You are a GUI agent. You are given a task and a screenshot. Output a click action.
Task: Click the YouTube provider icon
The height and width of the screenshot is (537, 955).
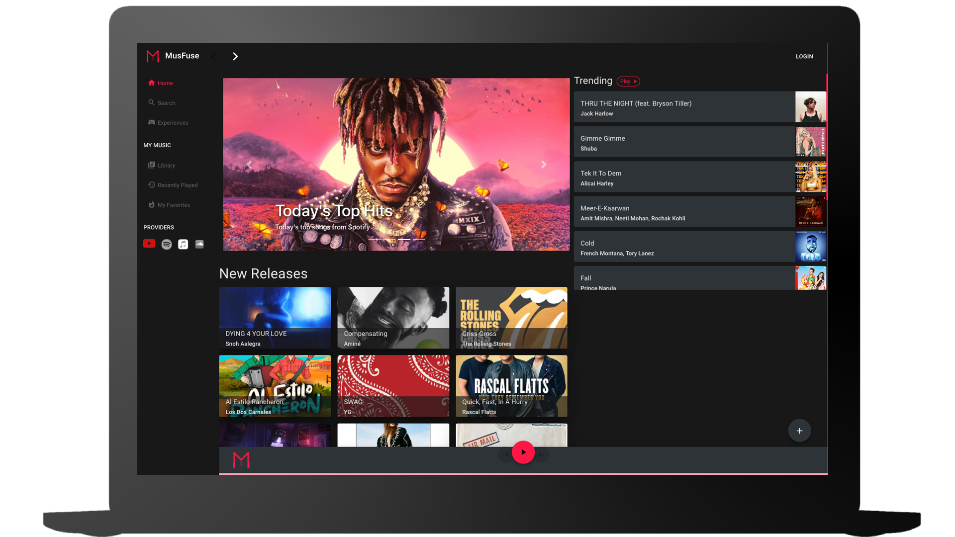[149, 244]
